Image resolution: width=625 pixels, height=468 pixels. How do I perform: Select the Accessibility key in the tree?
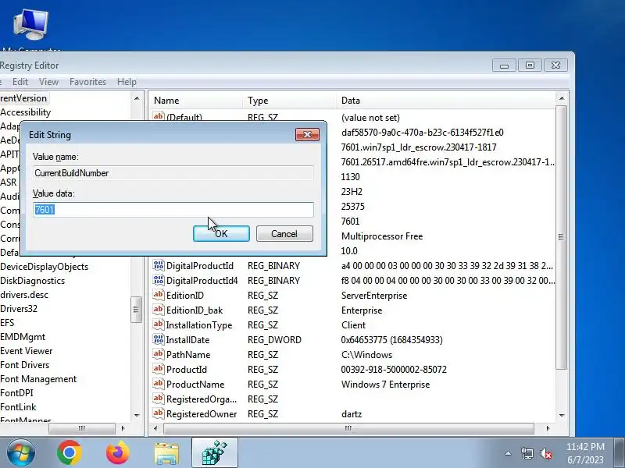[x=26, y=112]
